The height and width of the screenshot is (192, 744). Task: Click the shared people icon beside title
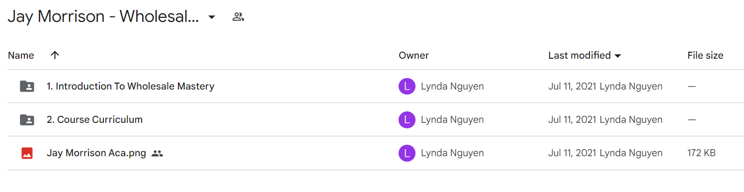pos(238,17)
